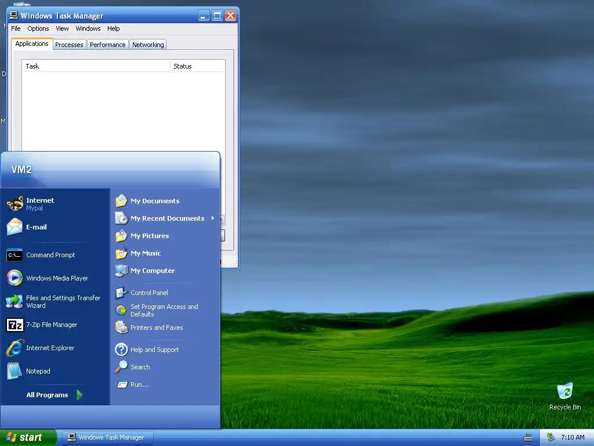This screenshot has width=594, height=446.
Task: Sort by the Task column header
Action: 96,66
